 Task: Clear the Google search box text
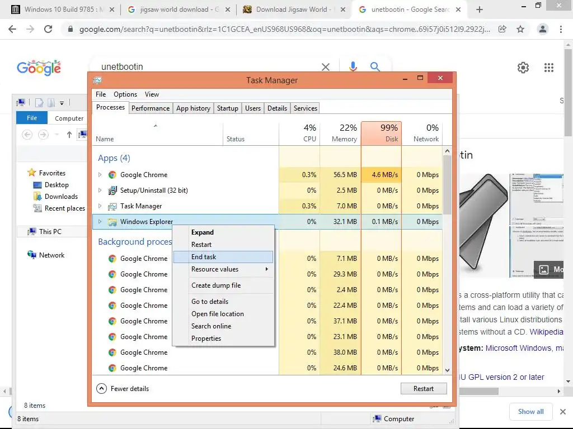click(325, 67)
